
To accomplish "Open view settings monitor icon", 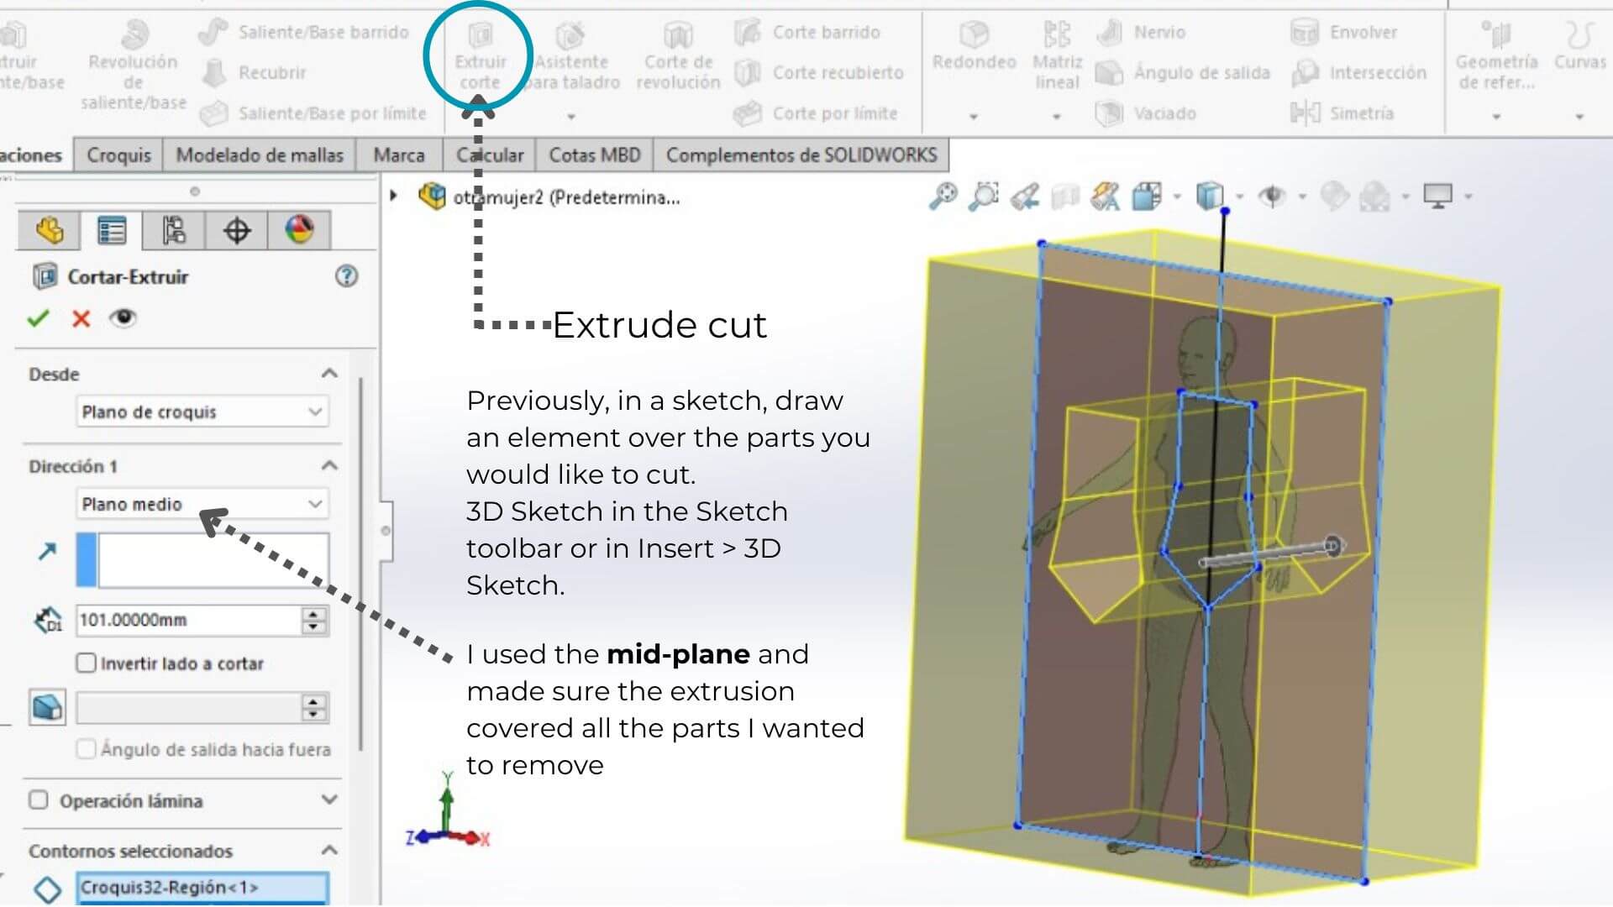I will (x=1437, y=197).
